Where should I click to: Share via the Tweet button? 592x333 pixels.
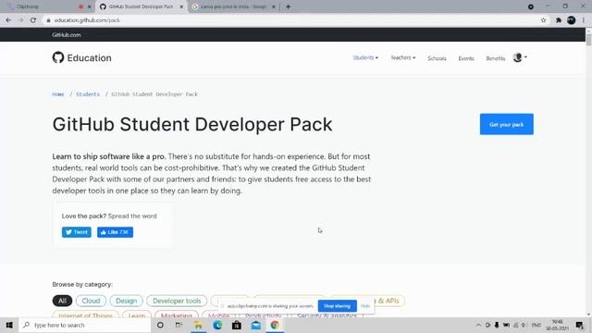coord(76,232)
